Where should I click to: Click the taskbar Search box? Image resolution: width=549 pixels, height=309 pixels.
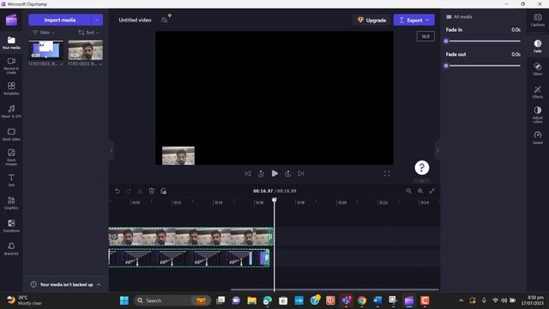172,300
